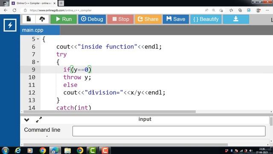Share the code using Share button

pos(148,19)
